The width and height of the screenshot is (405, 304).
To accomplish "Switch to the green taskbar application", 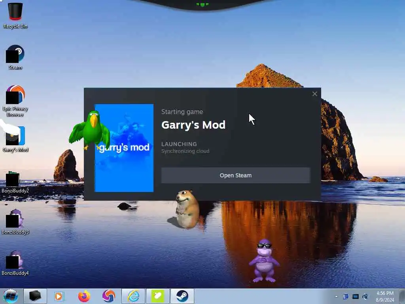I will [158, 296].
